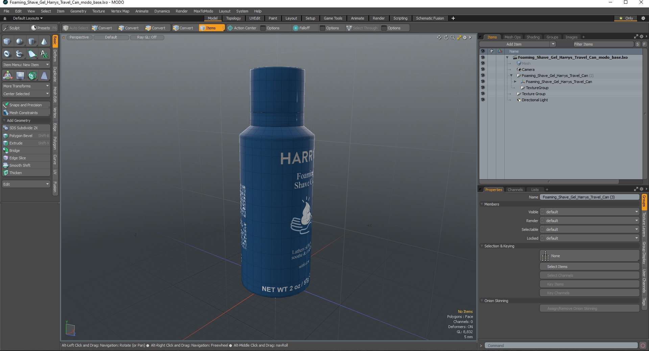Switch to the UVEdit layout tab
Image resolution: width=649 pixels, height=351 pixels.
point(255,18)
